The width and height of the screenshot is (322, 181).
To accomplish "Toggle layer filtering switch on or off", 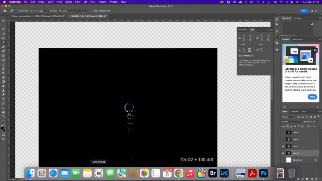I will pos(318,117).
